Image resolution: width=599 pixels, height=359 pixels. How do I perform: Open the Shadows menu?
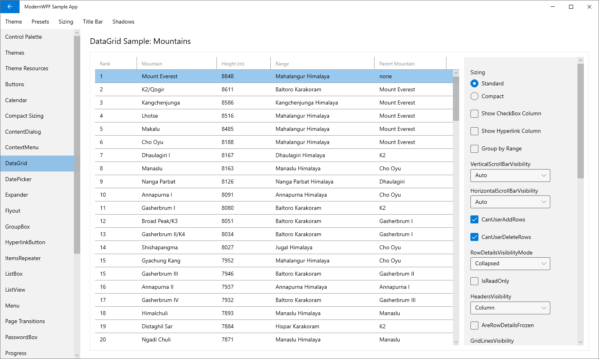[x=123, y=22]
